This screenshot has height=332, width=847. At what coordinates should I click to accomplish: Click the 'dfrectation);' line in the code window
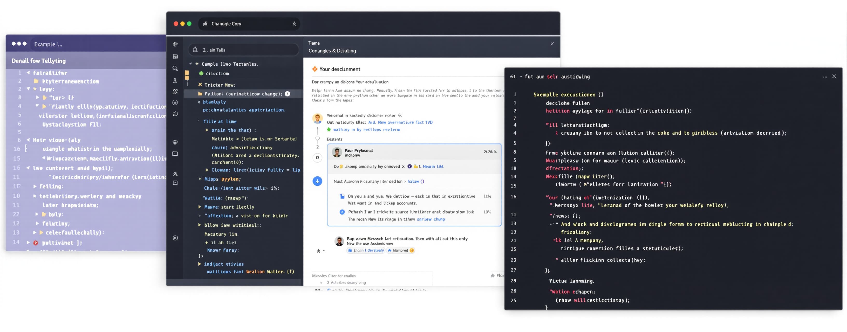564,168
